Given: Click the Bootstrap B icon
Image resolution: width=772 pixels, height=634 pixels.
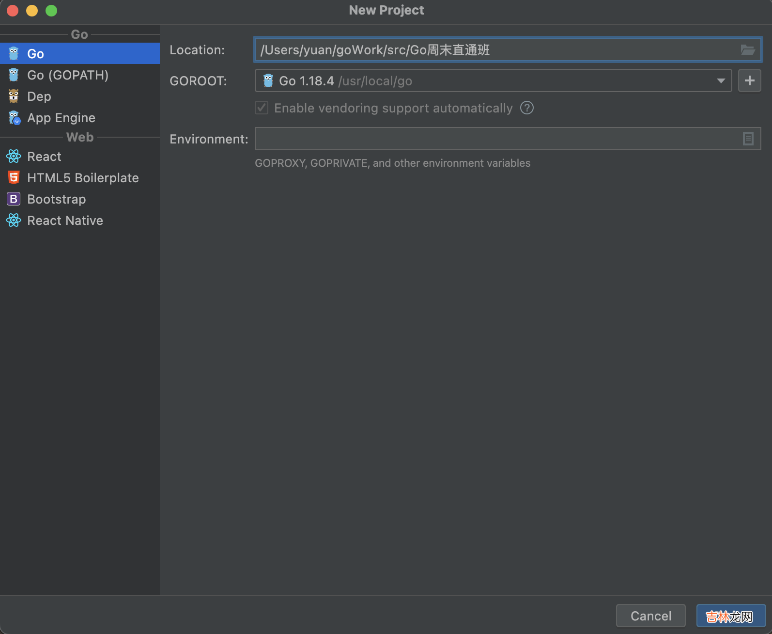Looking at the screenshot, I should pos(14,199).
